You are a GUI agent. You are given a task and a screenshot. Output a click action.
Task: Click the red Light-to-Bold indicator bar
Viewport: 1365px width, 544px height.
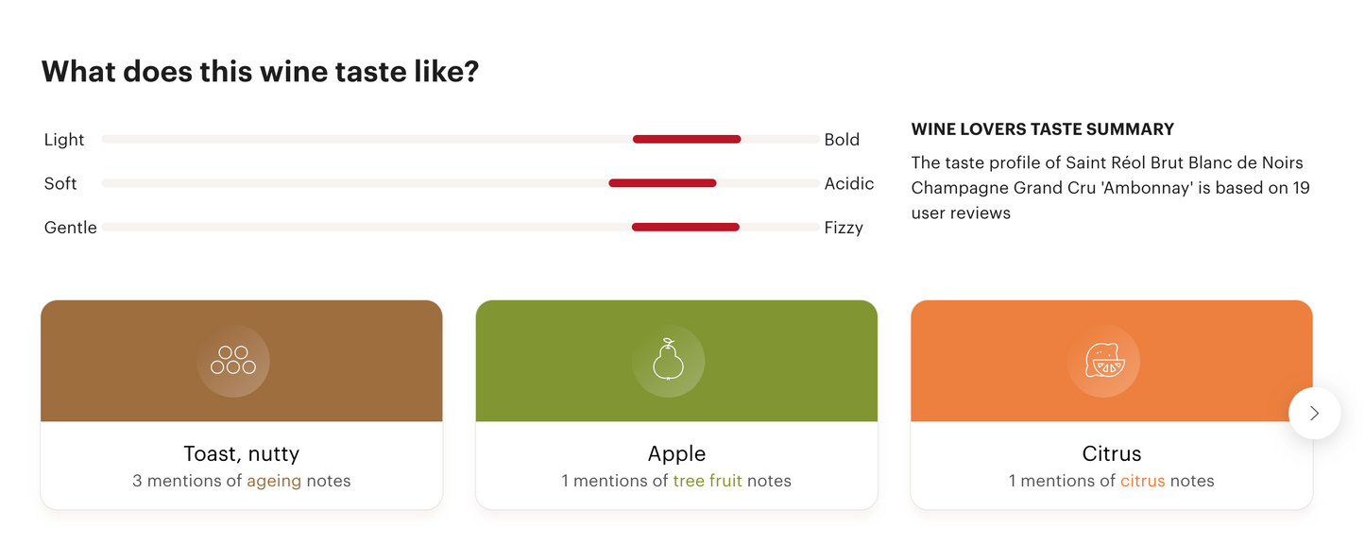687,140
